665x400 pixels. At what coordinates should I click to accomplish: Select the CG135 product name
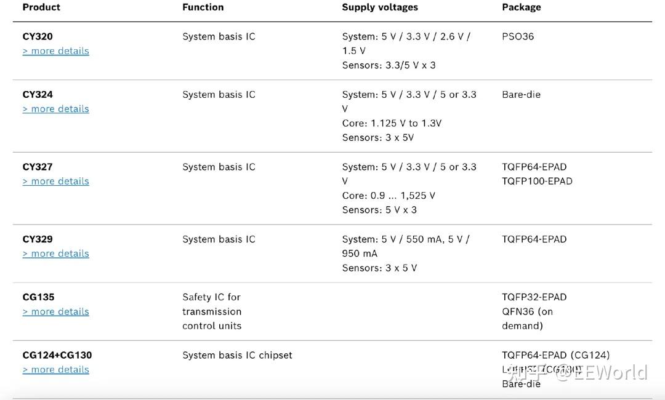38,297
